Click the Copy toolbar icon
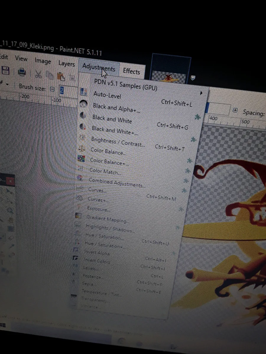The image size is (266, 354). (x=50, y=76)
